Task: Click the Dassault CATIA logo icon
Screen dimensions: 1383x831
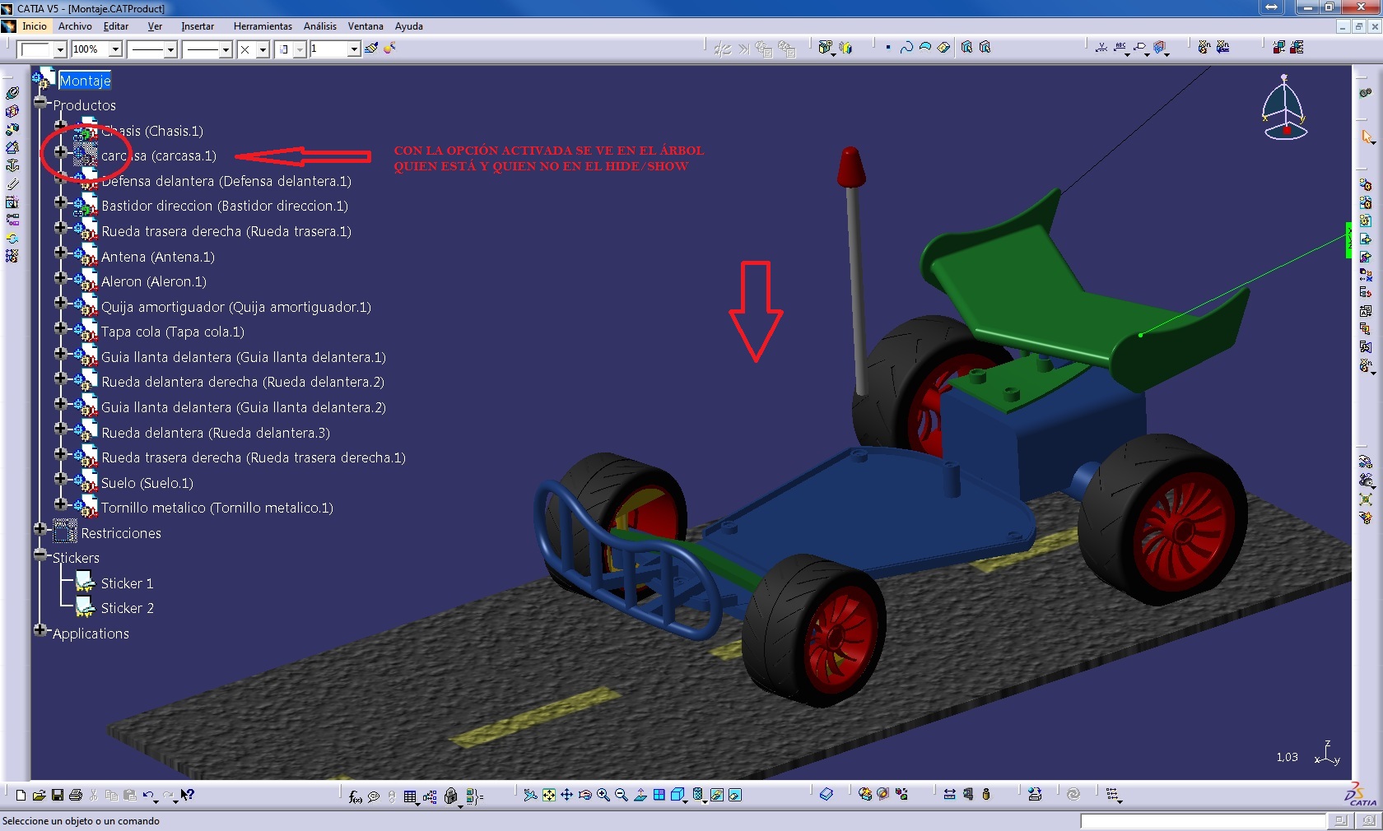Action: (x=1361, y=796)
